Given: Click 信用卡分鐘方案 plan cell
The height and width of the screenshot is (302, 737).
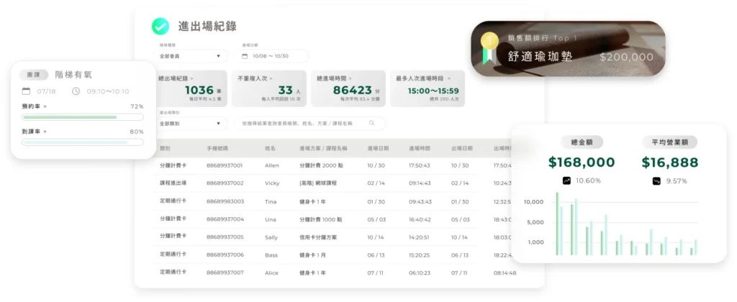Looking at the screenshot, I should (318, 237).
